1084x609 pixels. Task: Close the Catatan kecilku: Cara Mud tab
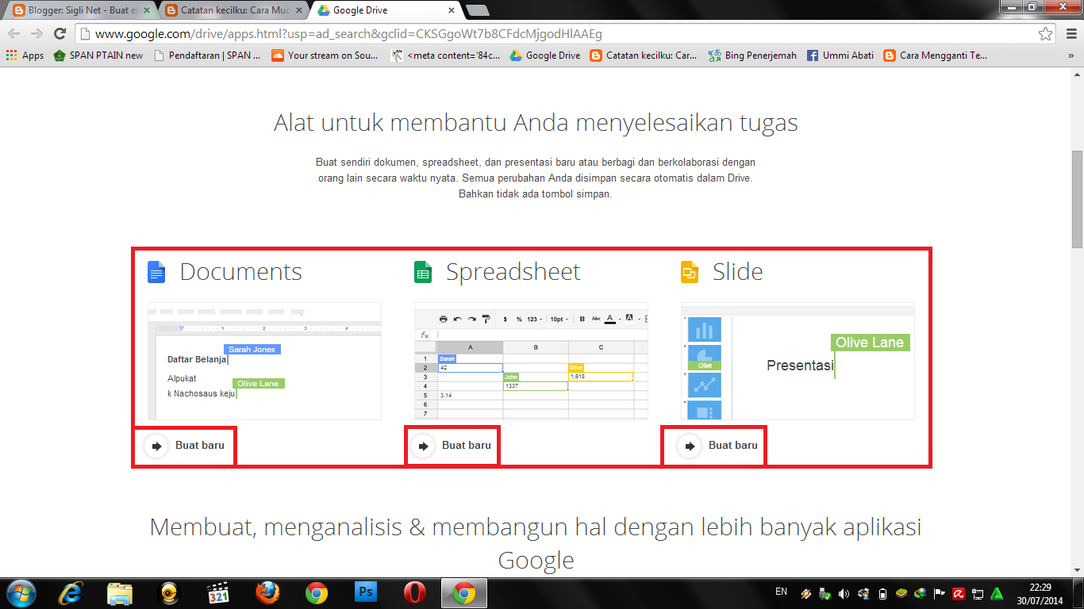point(300,10)
